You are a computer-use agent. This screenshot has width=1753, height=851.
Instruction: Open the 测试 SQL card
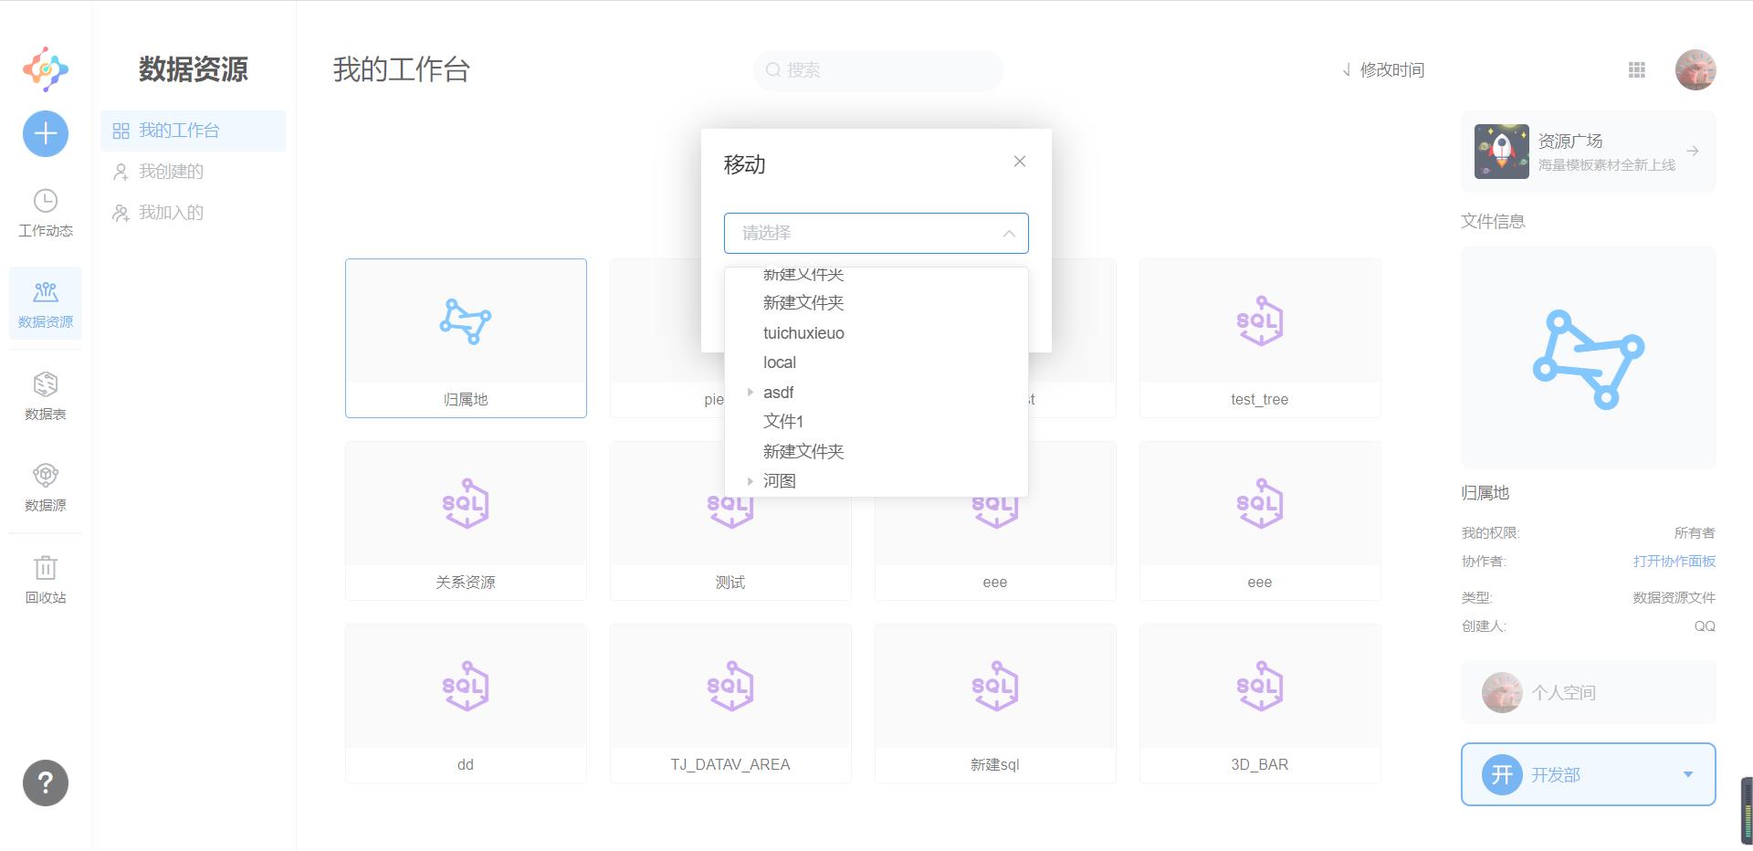click(x=730, y=520)
